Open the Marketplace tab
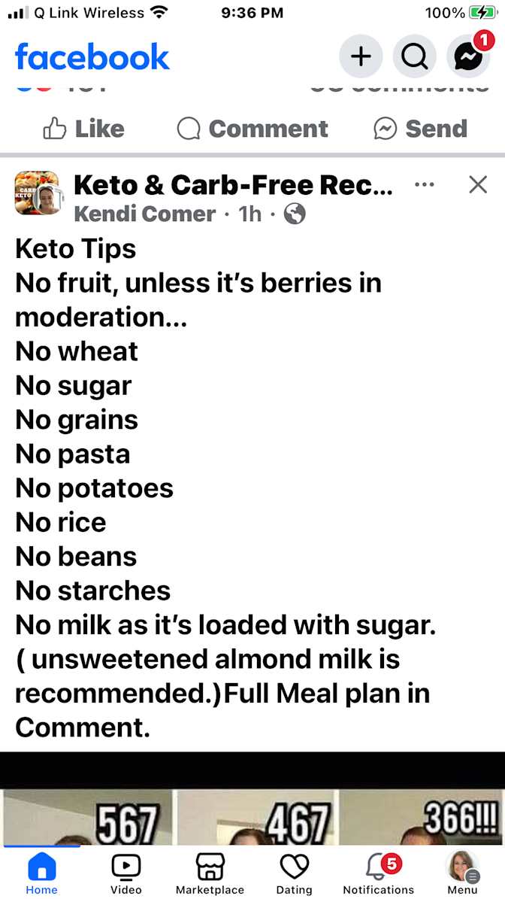 [x=210, y=873]
